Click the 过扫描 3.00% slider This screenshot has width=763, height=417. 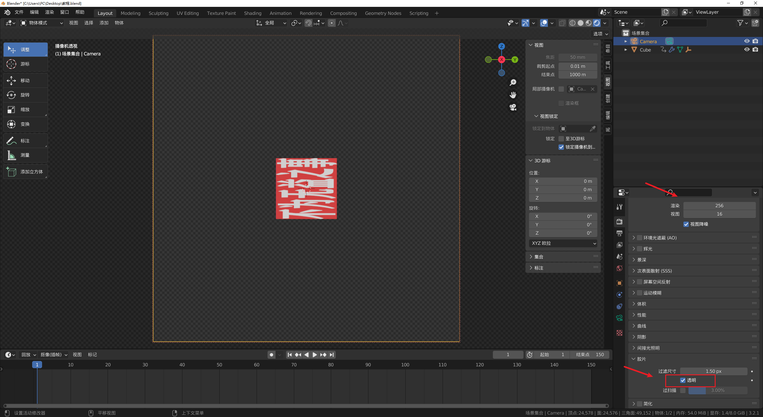click(x=717, y=390)
